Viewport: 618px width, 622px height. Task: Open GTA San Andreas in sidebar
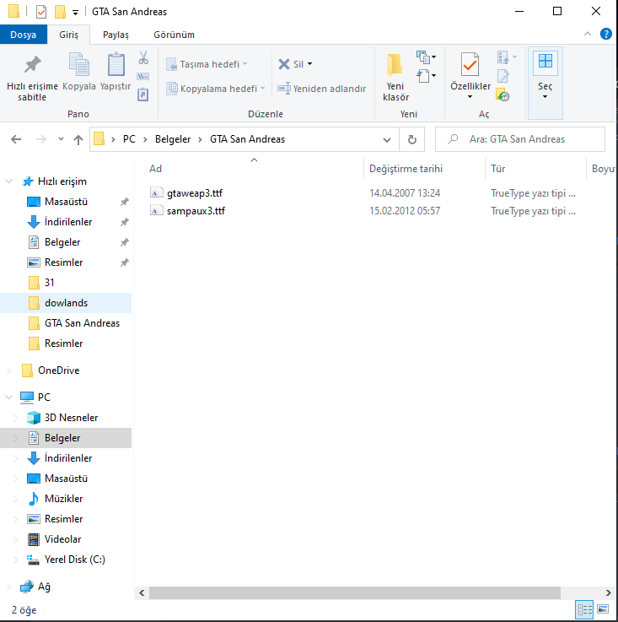(x=82, y=323)
